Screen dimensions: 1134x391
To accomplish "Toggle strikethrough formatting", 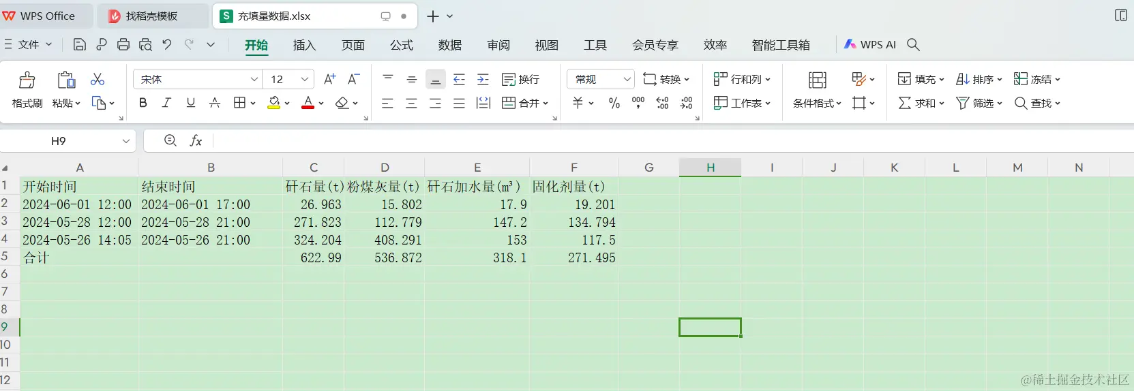I will coord(215,103).
